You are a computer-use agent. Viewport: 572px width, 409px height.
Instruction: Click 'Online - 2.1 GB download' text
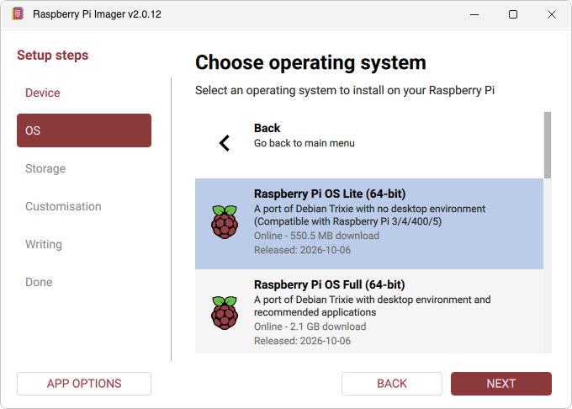(x=310, y=327)
